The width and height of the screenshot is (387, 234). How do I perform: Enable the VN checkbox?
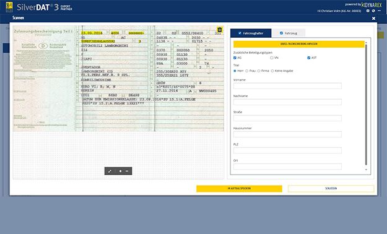point(271,58)
